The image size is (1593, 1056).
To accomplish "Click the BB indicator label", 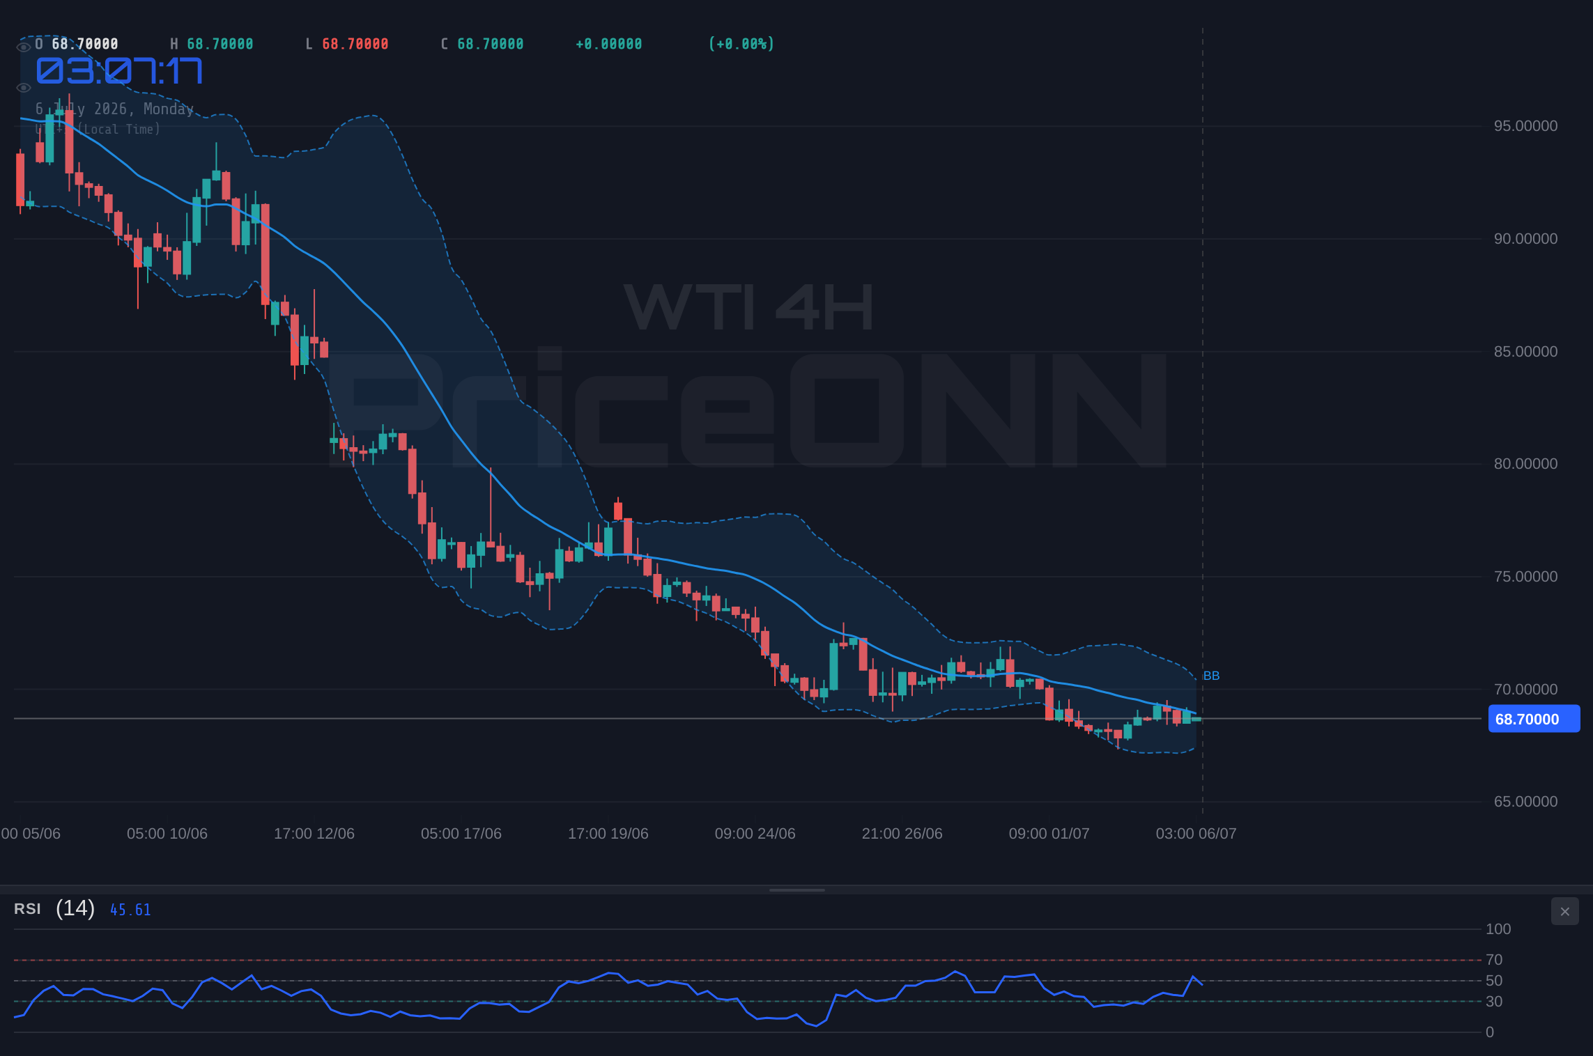I will pos(1211,676).
